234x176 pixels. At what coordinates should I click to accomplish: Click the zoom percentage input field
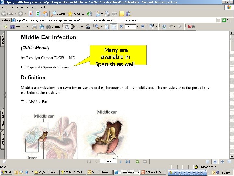[x=130, y=27]
